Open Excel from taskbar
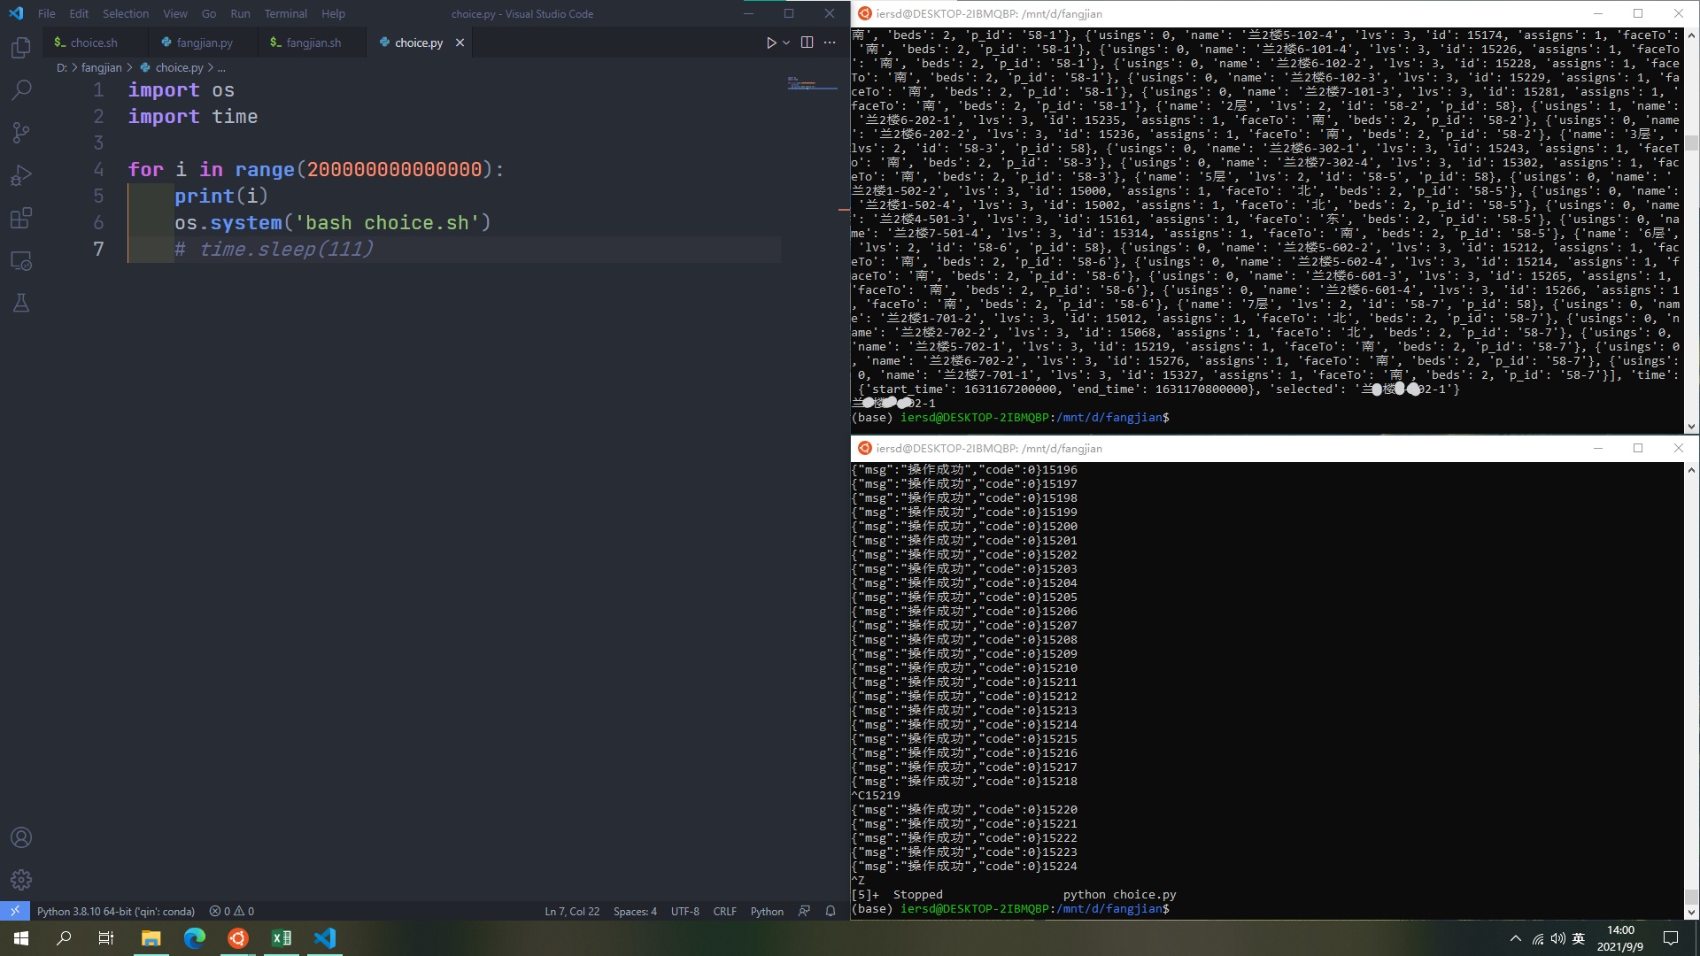The height and width of the screenshot is (956, 1700). (282, 938)
